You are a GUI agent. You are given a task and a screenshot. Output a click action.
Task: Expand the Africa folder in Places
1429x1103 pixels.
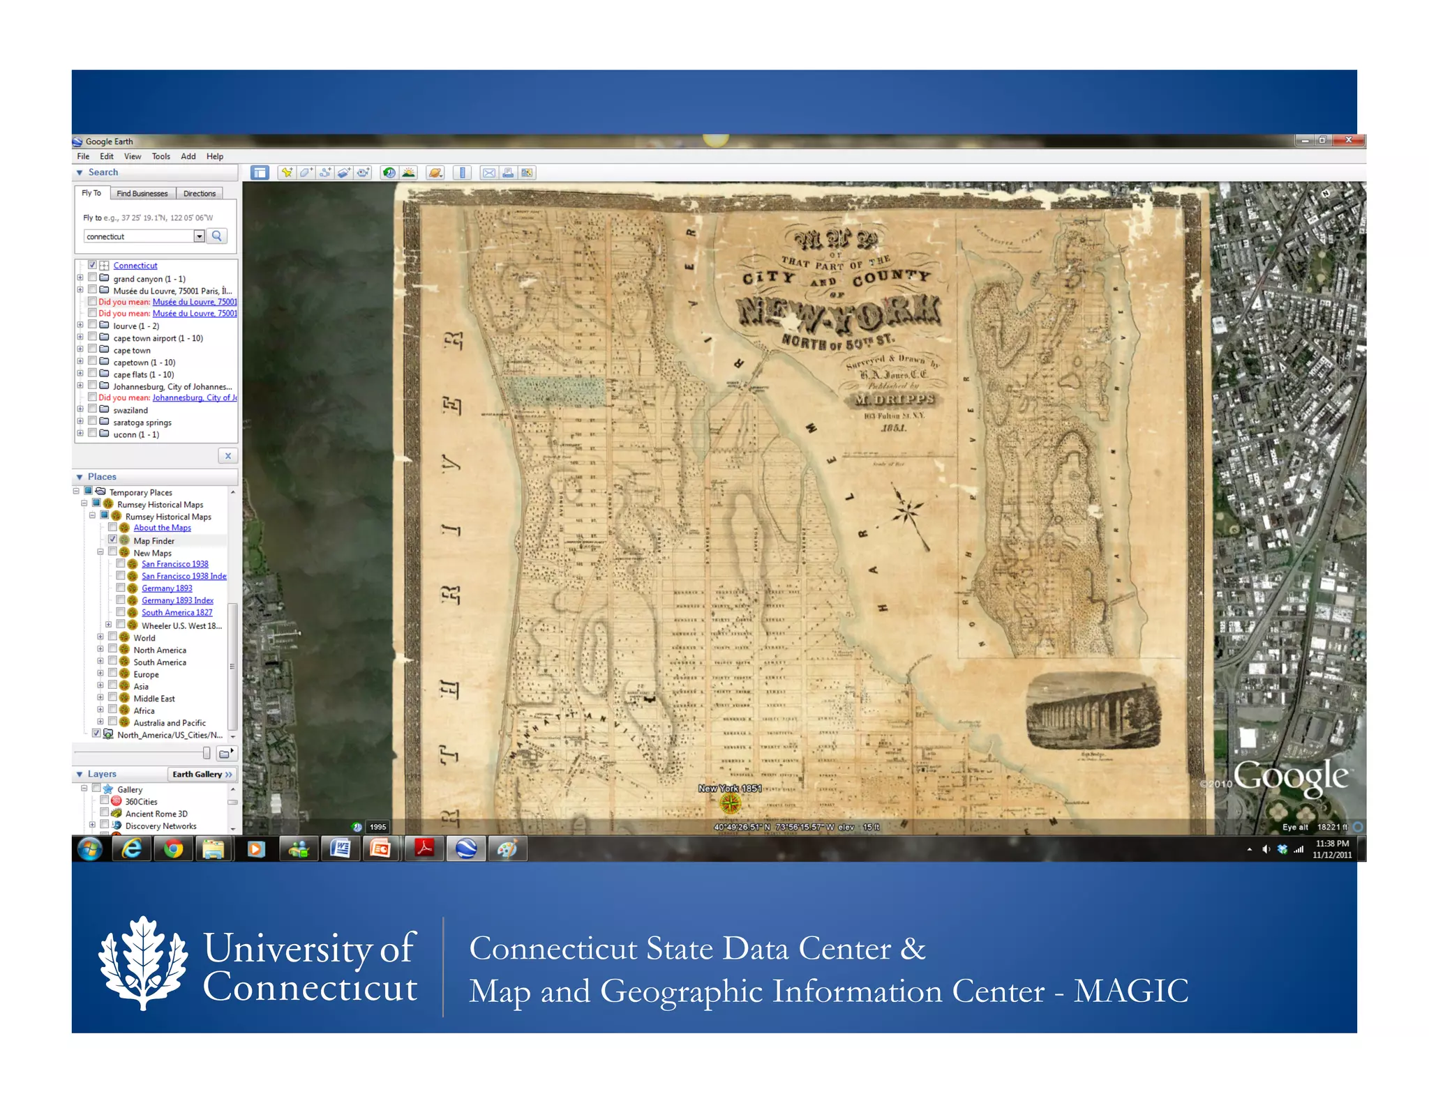point(100,710)
